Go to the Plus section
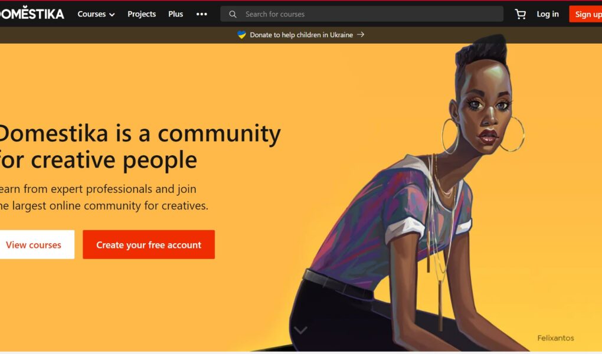Image resolution: width=602 pixels, height=354 pixels. click(175, 14)
